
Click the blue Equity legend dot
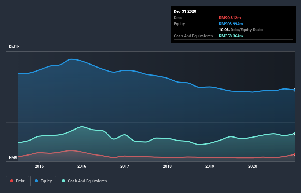point(36,181)
